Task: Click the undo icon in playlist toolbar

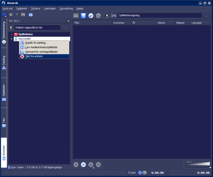Action: (x=91, y=15)
